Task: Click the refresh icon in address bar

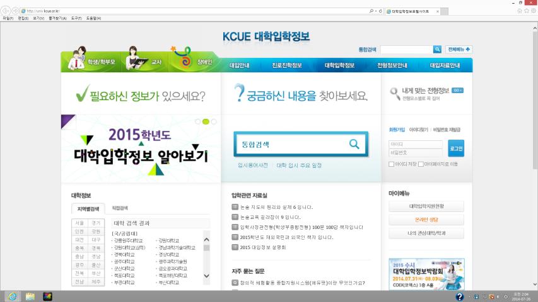Action: (380, 11)
